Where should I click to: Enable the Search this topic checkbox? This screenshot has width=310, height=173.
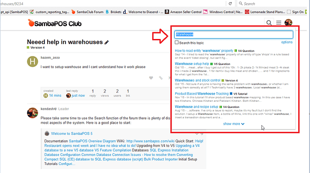pyautogui.click(x=177, y=43)
